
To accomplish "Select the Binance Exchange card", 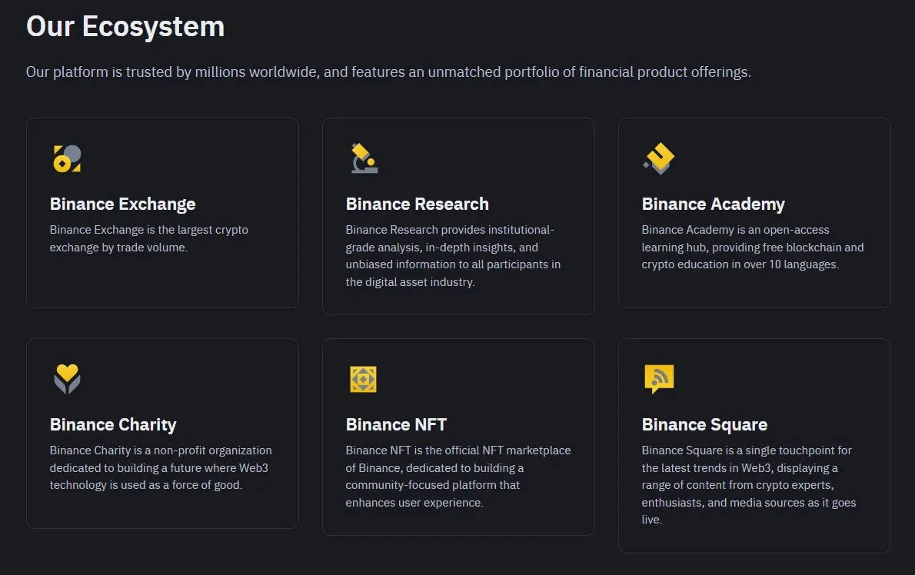I will [162, 212].
